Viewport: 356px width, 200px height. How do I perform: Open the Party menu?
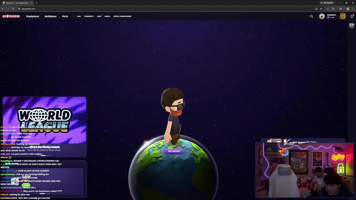(65, 16)
